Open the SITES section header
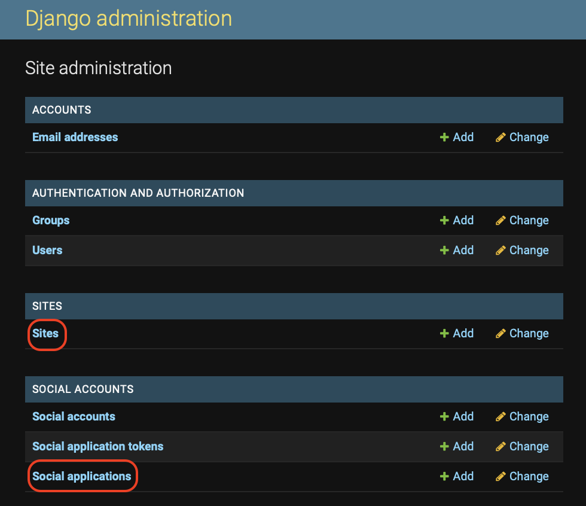Image resolution: width=586 pixels, height=506 pixels. (x=294, y=306)
